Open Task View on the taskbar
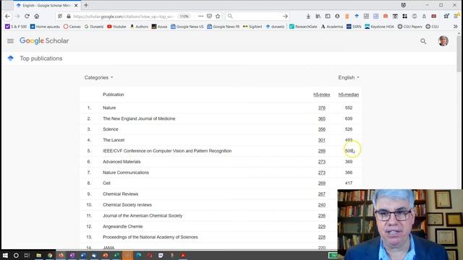 [27, 255]
